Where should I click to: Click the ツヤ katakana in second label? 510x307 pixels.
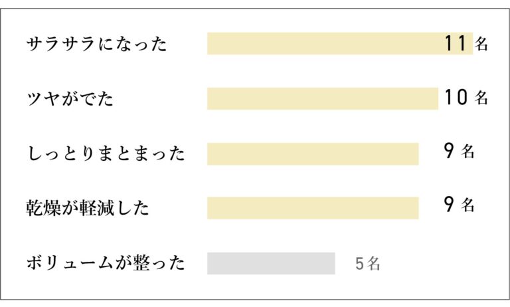pos(42,98)
